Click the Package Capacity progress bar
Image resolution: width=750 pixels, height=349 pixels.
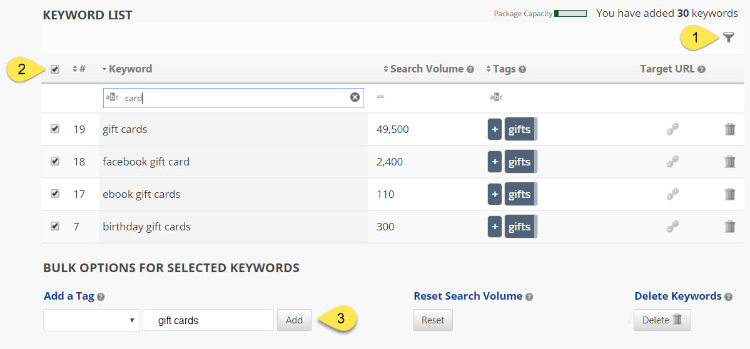coord(570,13)
